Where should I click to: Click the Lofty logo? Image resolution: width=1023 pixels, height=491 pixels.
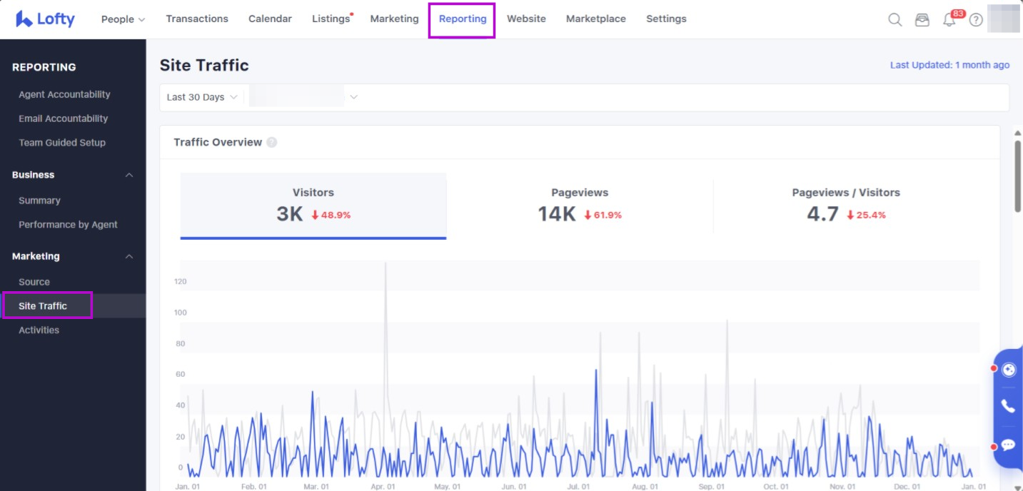pyautogui.click(x=45, y=19)
